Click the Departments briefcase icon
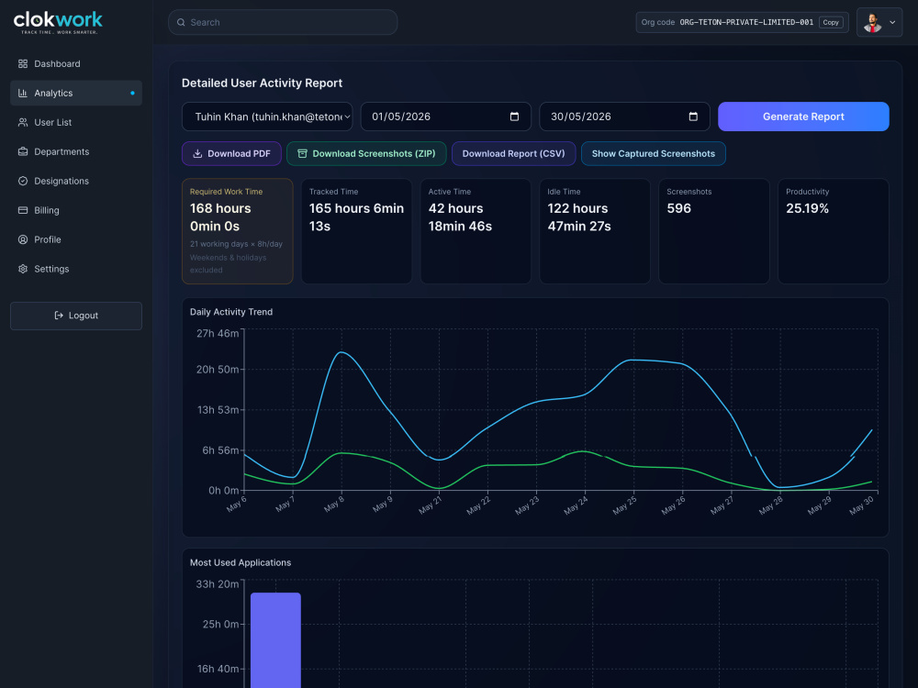 (23, 151)
